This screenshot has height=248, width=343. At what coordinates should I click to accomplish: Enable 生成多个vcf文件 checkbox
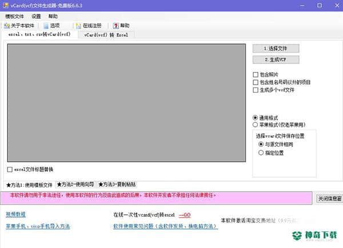(256, 90)
